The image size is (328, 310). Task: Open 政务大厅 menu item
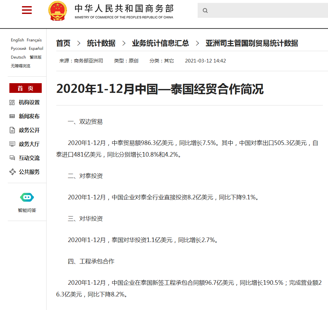pyautogui.click(x=29, y=144)
